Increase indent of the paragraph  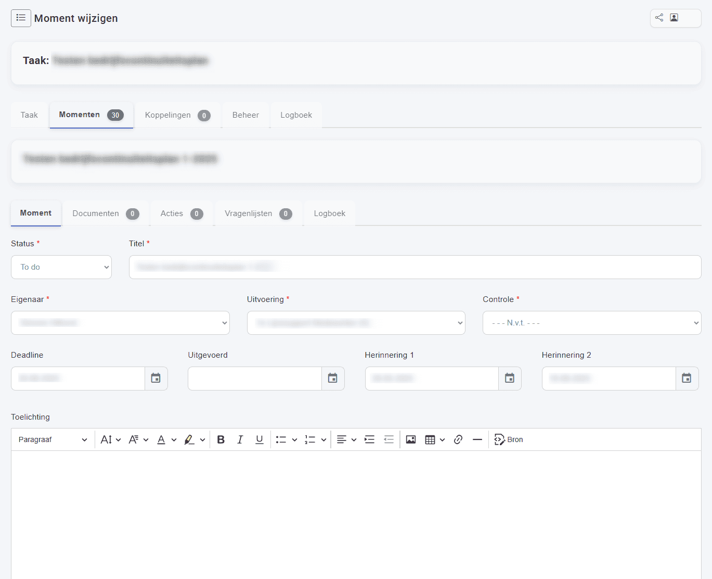[x=370, y=439]
